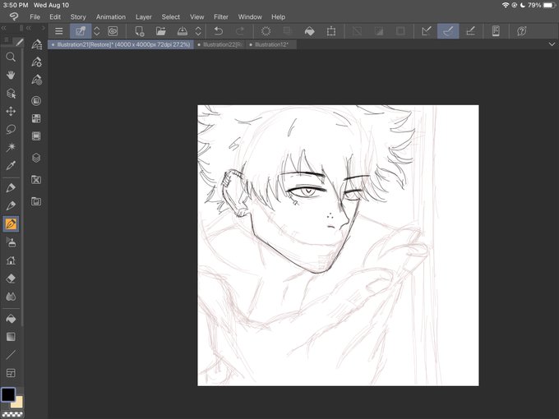Expand arrows next to the edit mode icon
559x419 pixels.
coord(97,31)
